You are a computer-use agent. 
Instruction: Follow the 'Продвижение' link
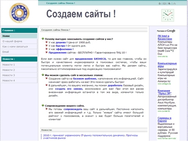[58, 53]
